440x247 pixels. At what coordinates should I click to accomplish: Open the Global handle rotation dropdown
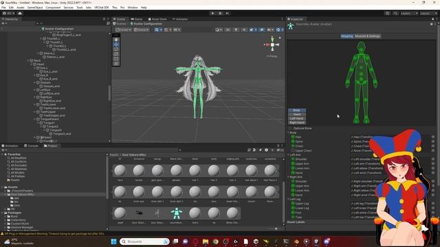point(141,30)
